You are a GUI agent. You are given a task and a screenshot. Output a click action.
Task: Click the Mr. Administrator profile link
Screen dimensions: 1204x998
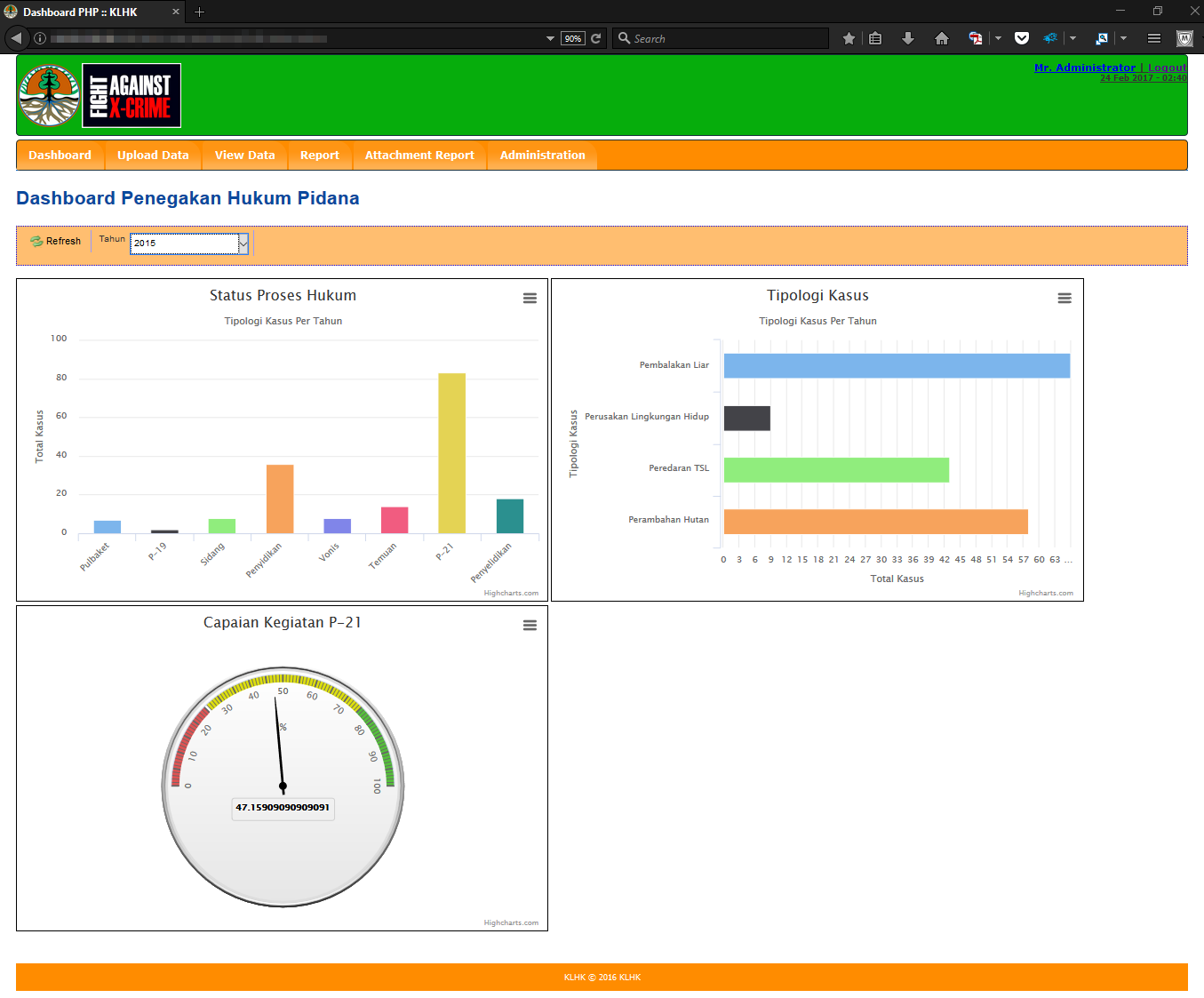click(1084, 68)
